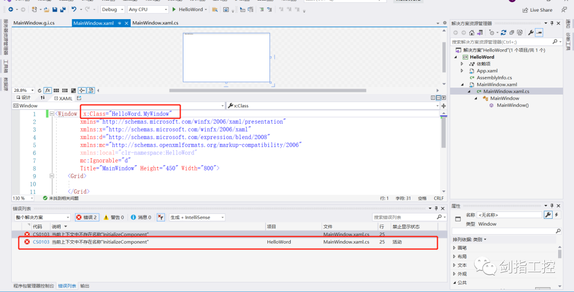Click the wrench properties icon in Properties panel
Screen dimensions: 574x292
pyautogui.click(x=548, y=215)
